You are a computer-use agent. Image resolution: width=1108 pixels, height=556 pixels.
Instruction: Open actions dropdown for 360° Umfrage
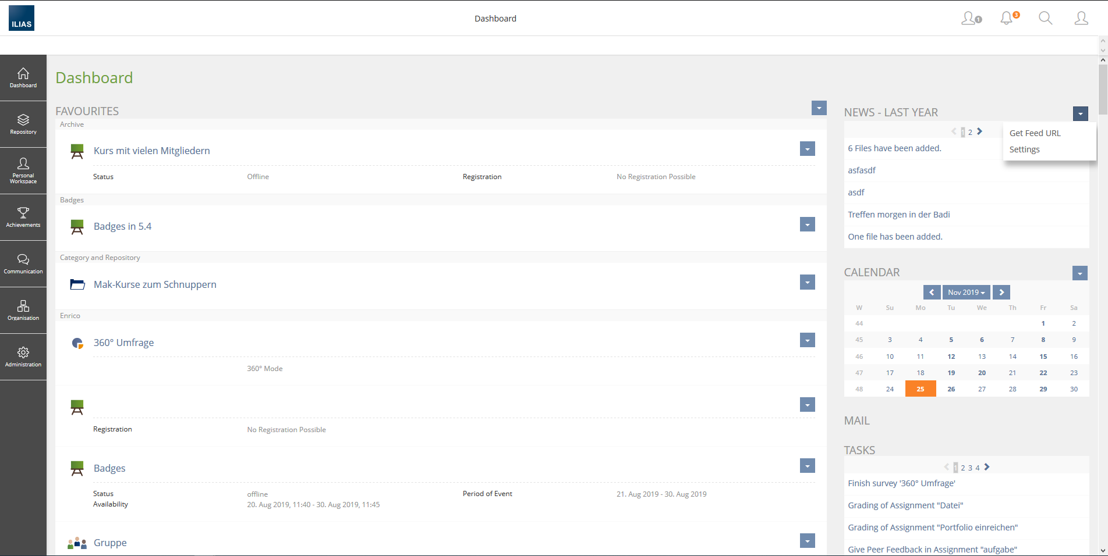[x=807, y=340]
